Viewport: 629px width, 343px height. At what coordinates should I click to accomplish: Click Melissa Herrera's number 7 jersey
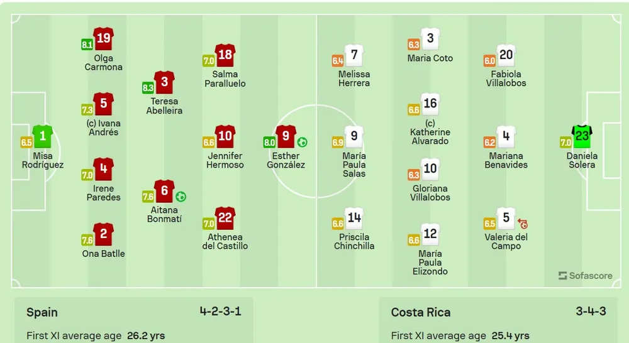click(x=354, y=55)
